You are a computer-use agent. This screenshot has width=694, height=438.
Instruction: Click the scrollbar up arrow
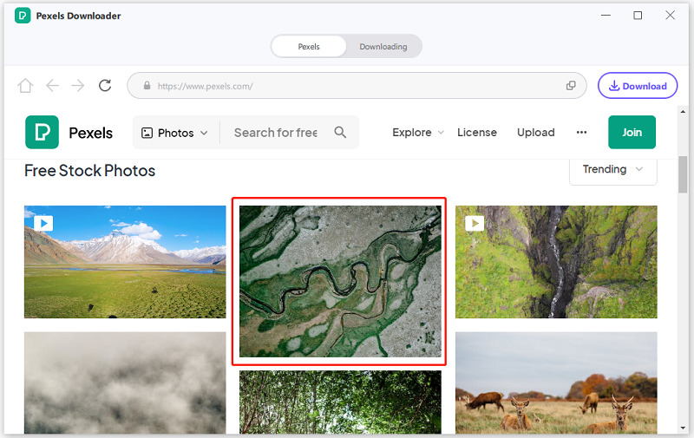click(683, 112)
